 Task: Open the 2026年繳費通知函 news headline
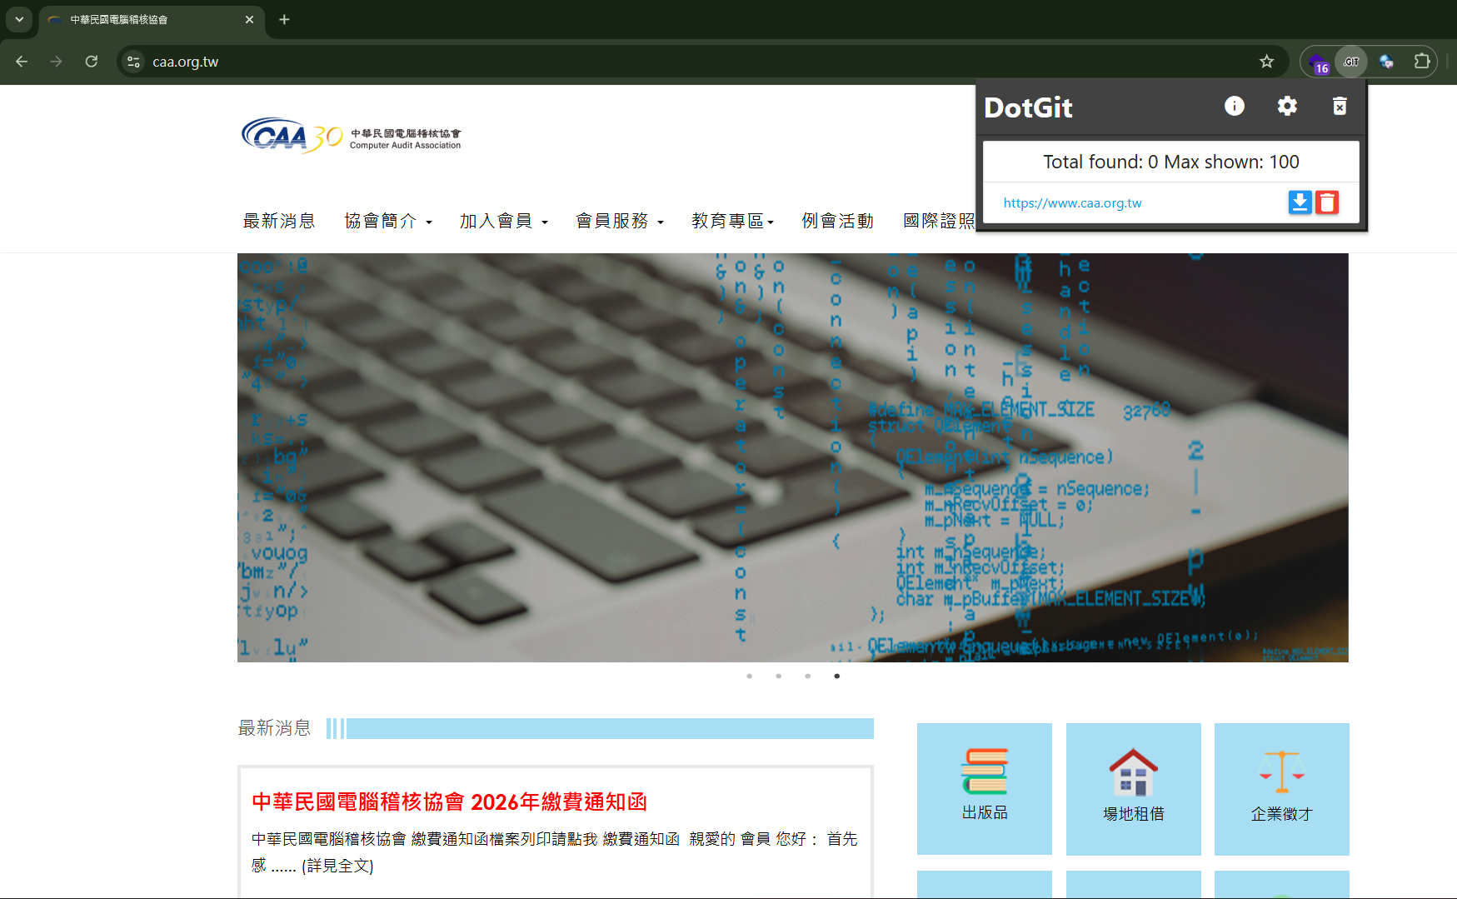click(450, 802)
